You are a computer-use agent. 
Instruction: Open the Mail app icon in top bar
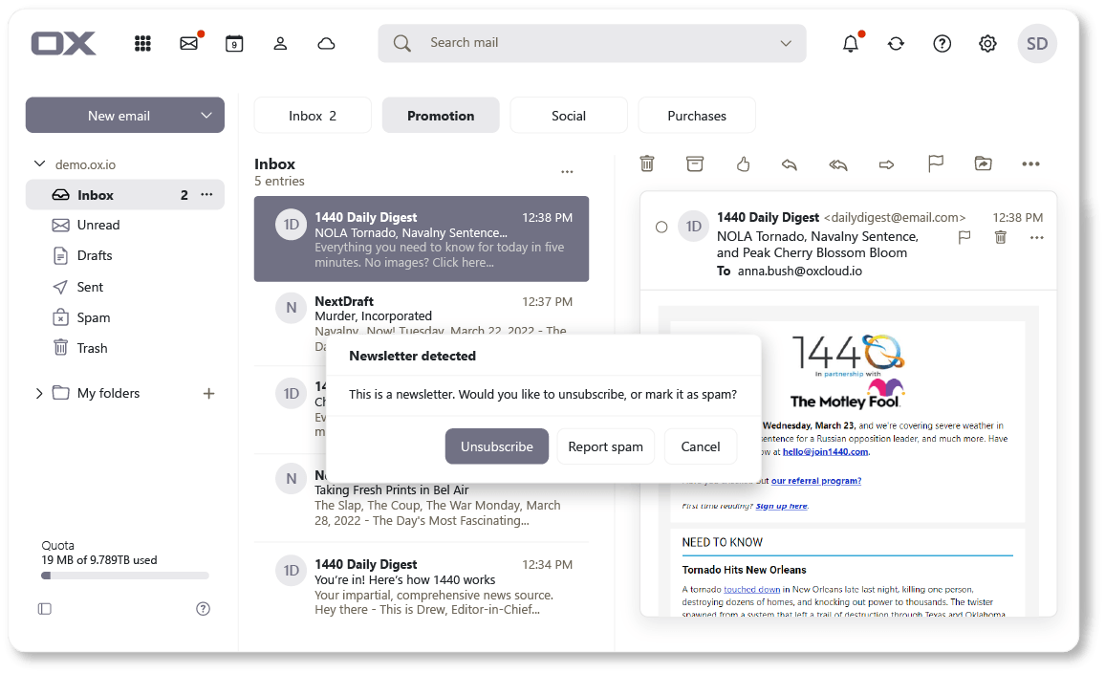189,44
